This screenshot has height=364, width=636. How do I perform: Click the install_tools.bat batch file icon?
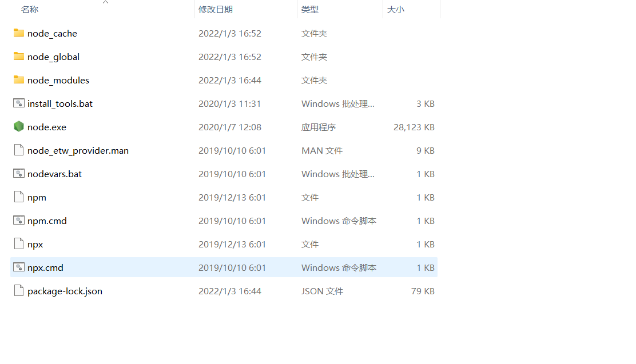click(19, 103)
